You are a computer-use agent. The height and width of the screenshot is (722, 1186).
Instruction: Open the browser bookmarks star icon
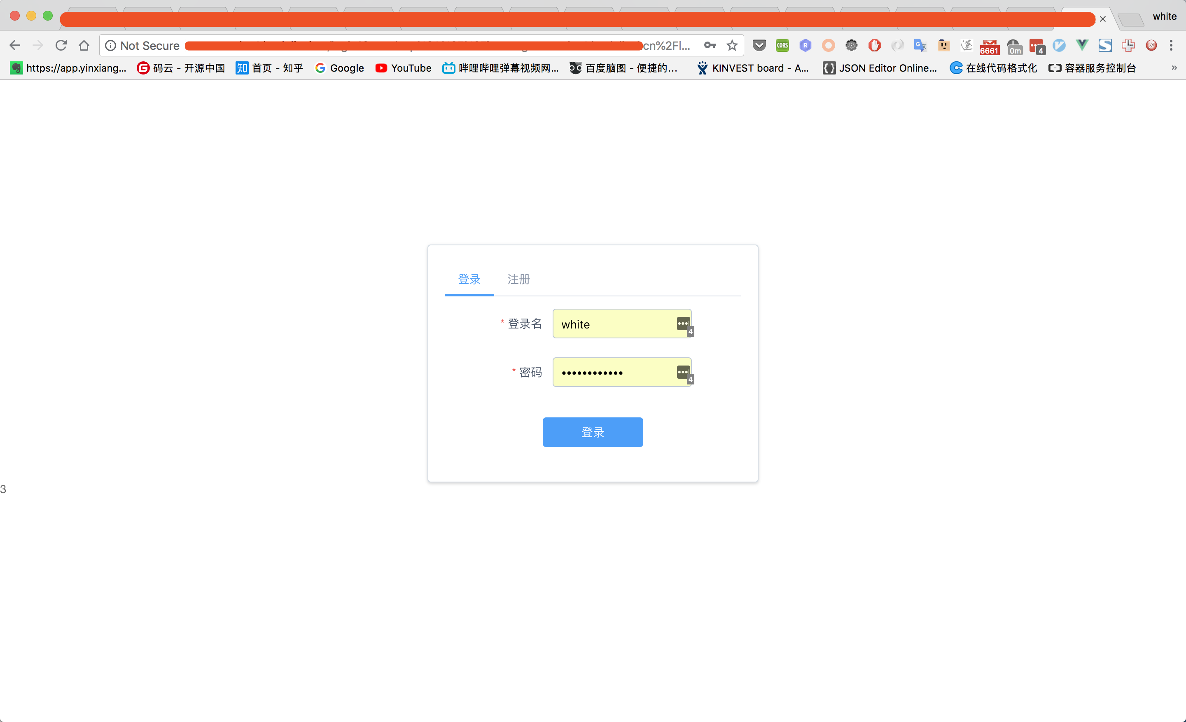click(x=732, y=45)
